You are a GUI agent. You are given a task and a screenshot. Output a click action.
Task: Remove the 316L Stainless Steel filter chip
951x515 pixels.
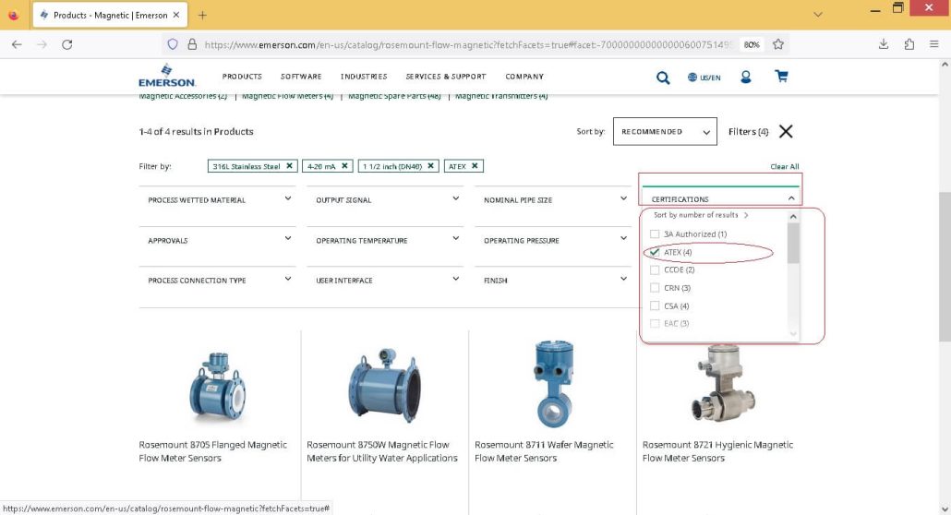pos(289,165)
